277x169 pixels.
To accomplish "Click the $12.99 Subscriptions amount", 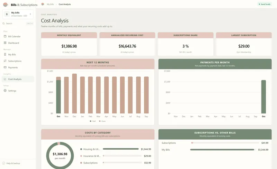I will [148, 163].
